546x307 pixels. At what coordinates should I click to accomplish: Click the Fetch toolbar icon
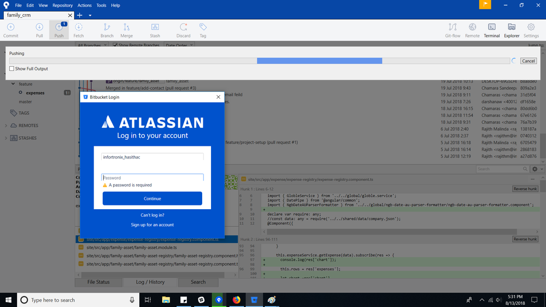(x=79, y=30)
